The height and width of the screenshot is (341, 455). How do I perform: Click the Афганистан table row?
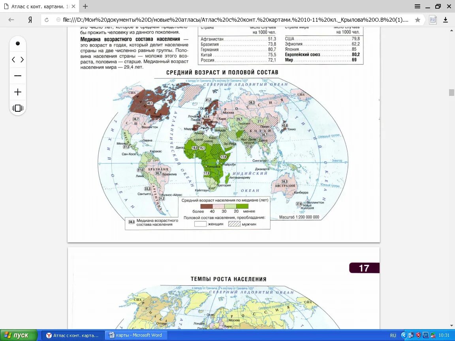238,39
